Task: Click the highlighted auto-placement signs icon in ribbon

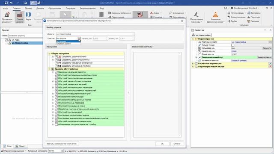Action: pos(140,15)
